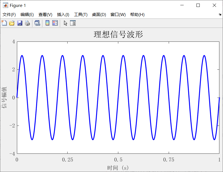This screenshot has width=223, height=172.
Task: Click the MATLAB logo in the title bar
Action: pyautogui.click(x=6, y=6)
